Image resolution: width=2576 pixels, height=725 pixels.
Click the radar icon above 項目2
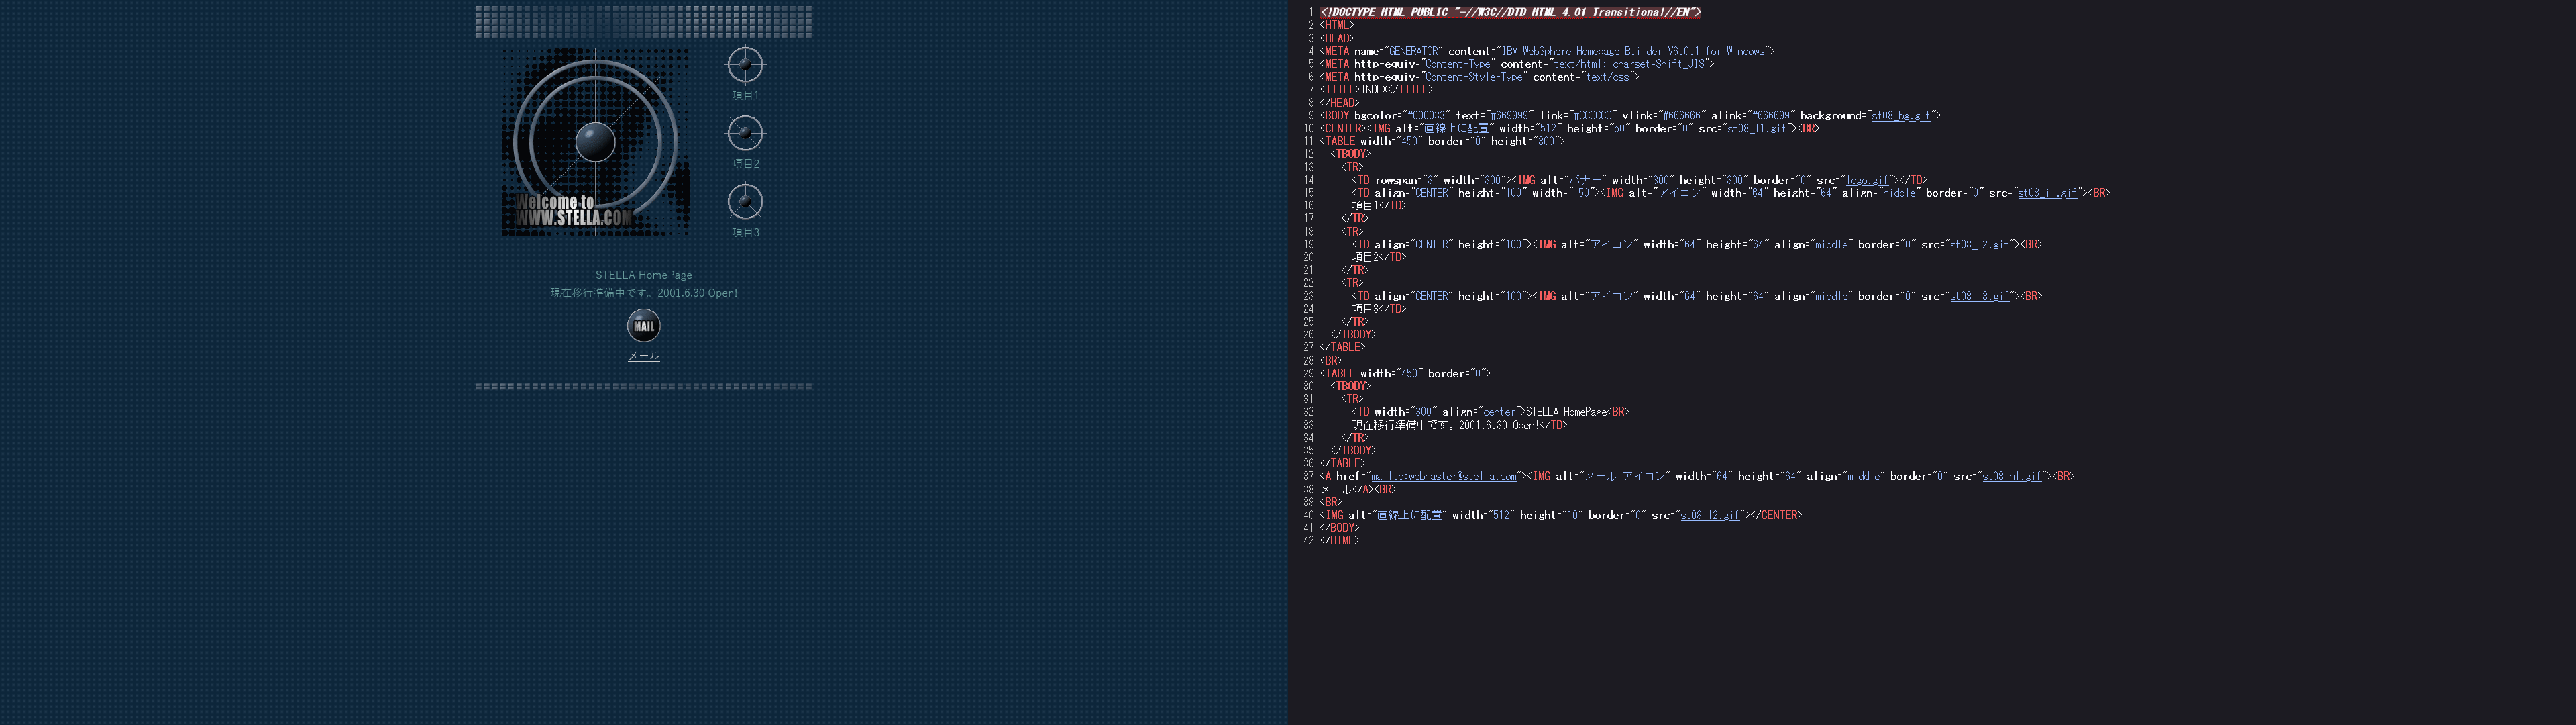745,133
